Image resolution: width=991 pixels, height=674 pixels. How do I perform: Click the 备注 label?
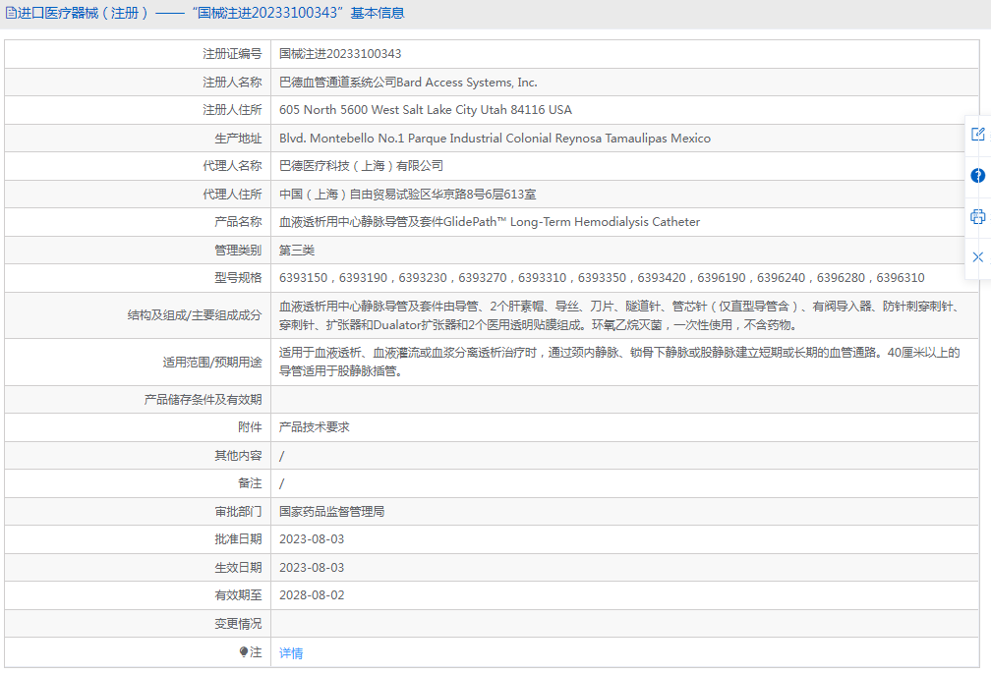click(250, 483)
